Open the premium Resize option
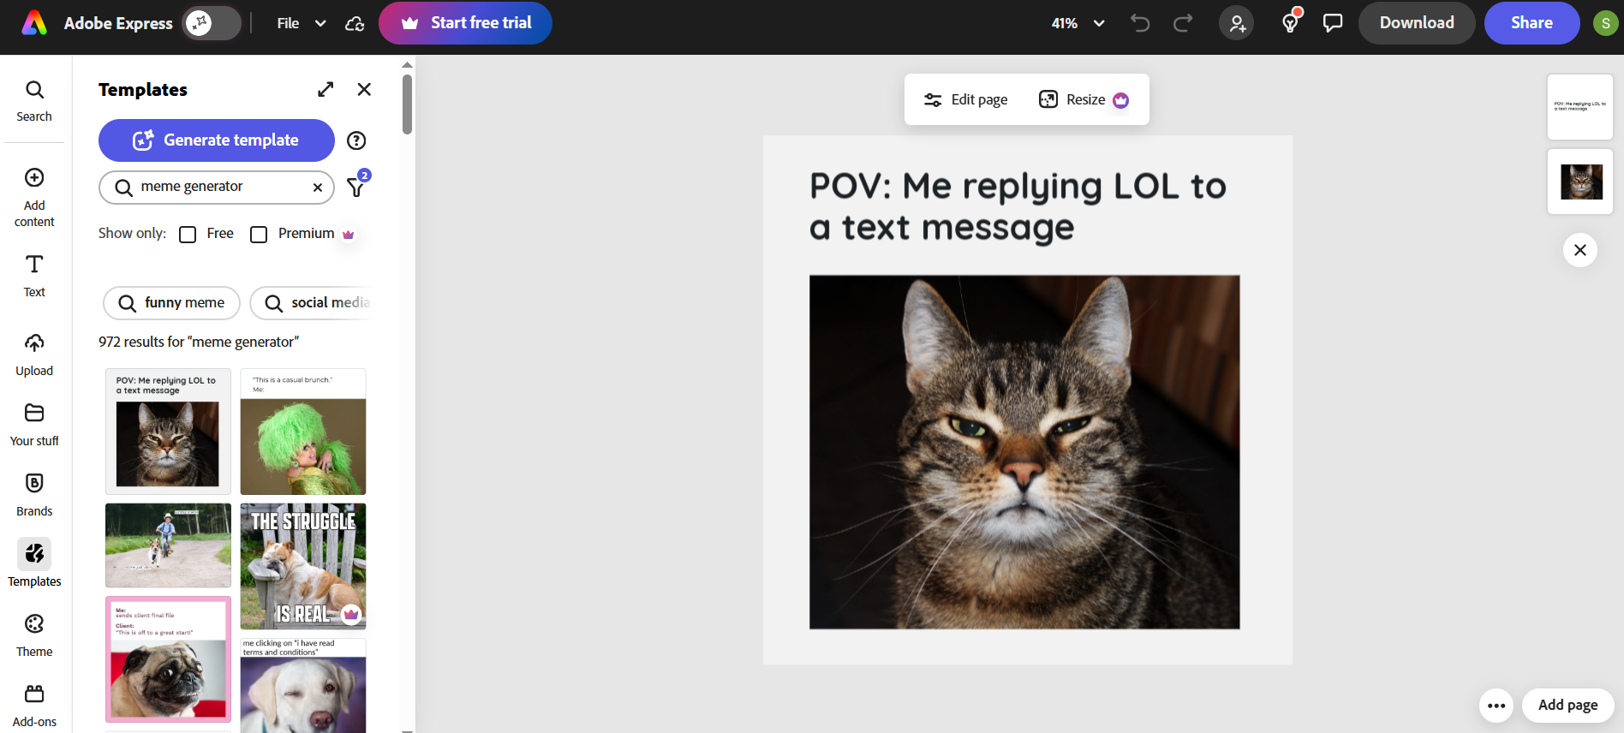The image size is (1624, 733). point(1084,100)
